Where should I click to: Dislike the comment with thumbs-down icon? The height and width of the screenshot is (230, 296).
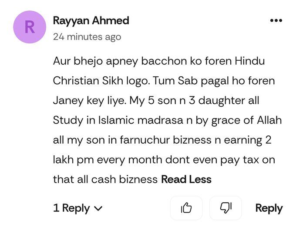225,208
